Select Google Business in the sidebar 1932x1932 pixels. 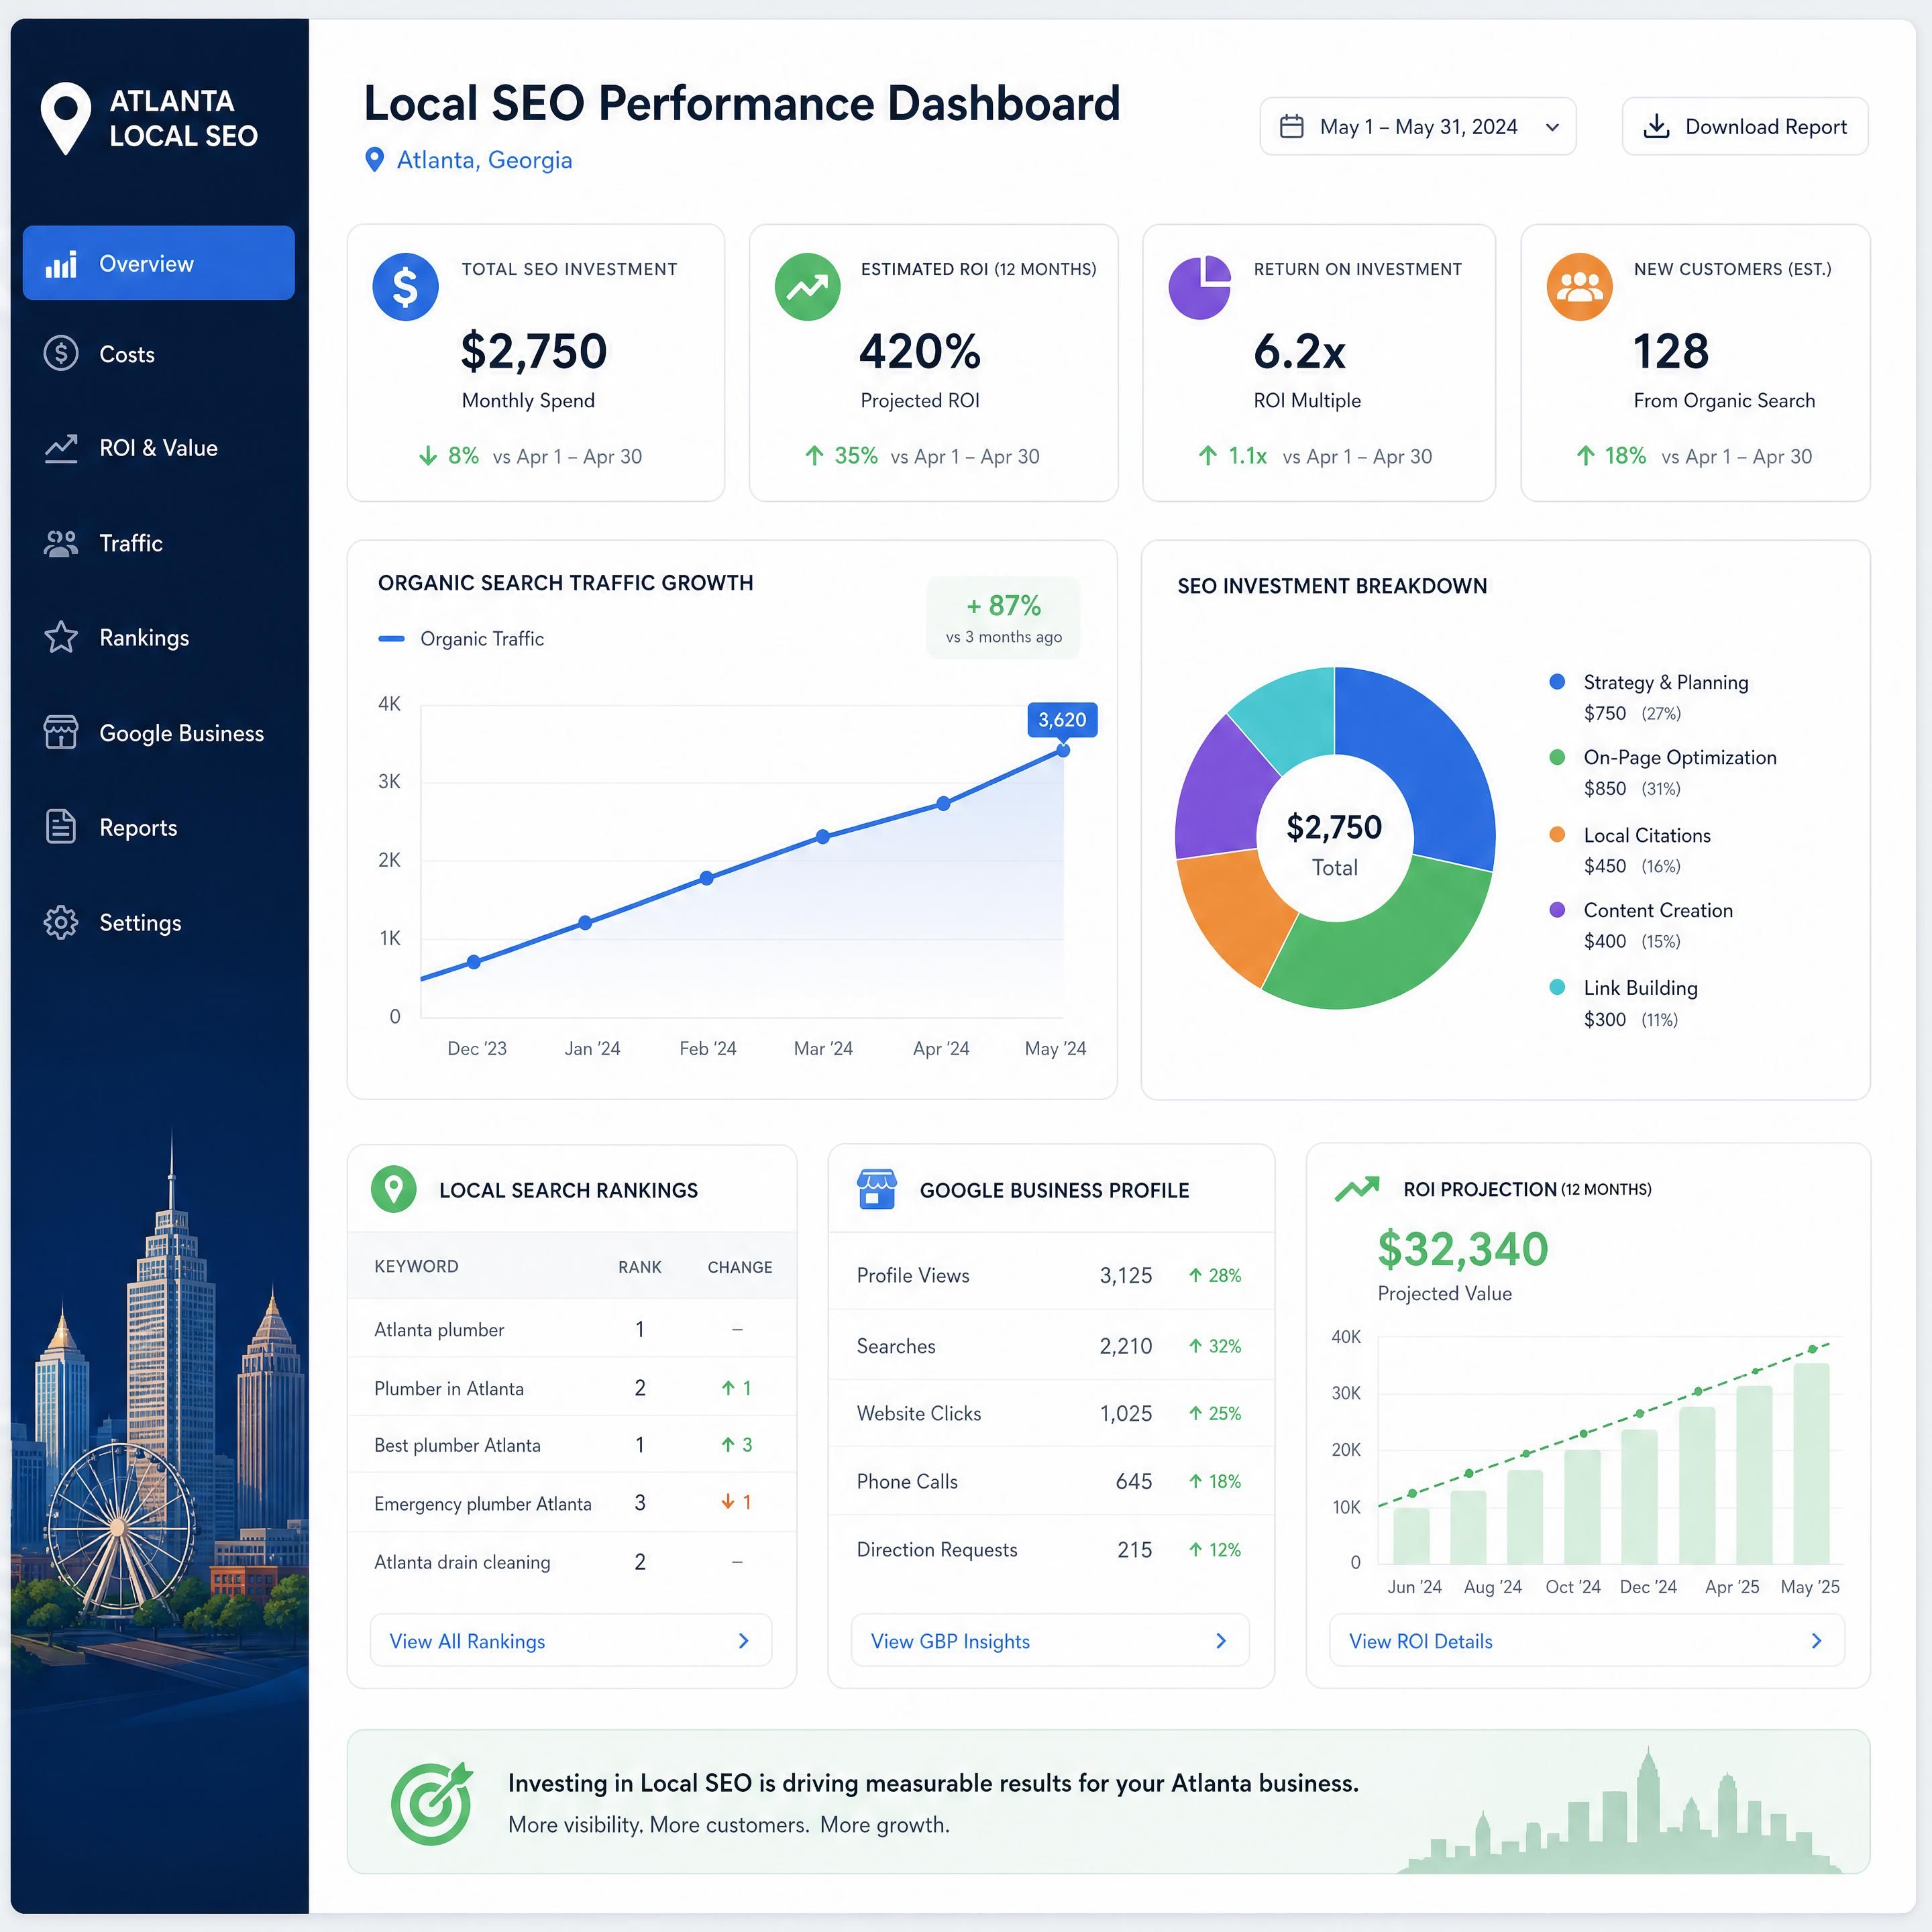tap(159, 732)
